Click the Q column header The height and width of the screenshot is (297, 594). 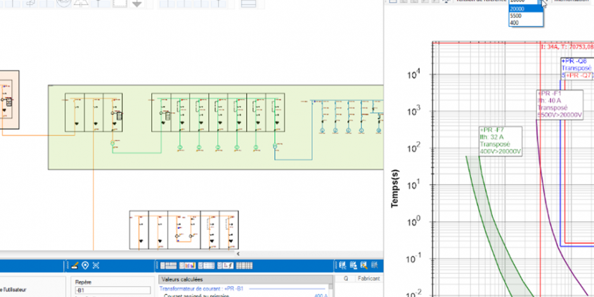click(x=346, y=279)
